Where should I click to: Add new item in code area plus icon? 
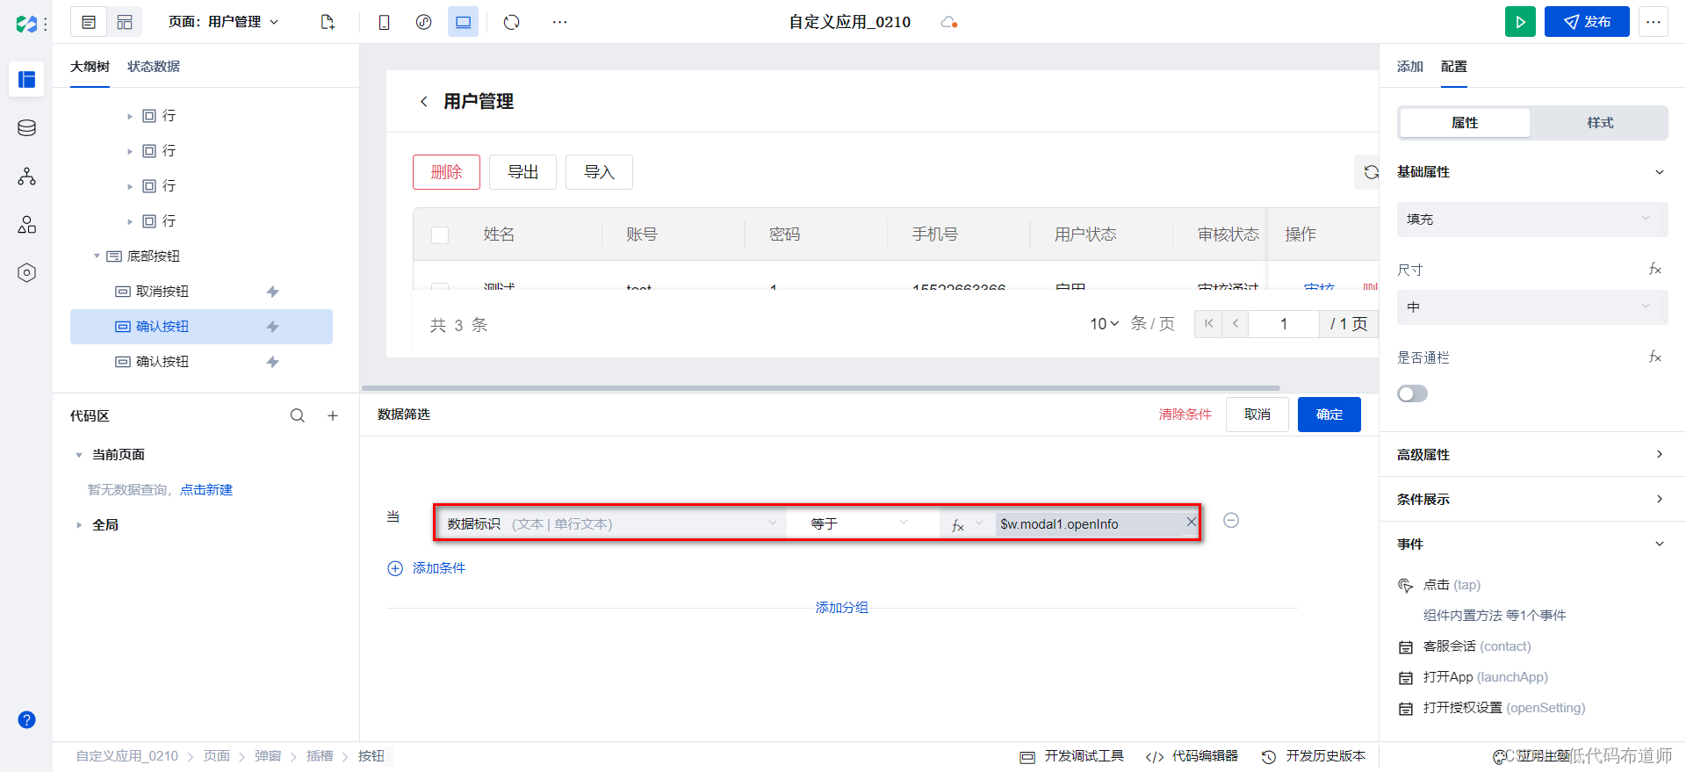(x=333, y=415)
